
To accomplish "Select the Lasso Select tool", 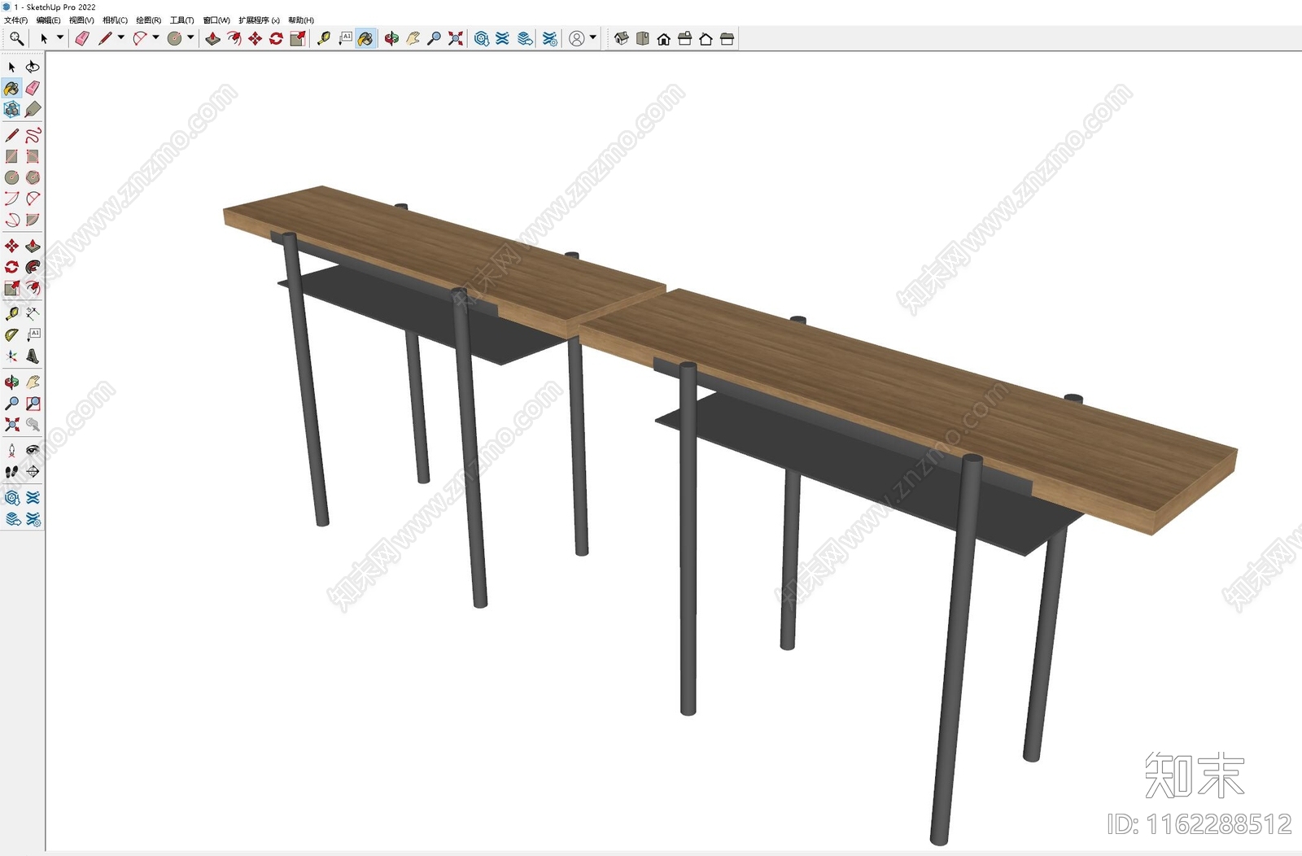I will coord(33,67).
